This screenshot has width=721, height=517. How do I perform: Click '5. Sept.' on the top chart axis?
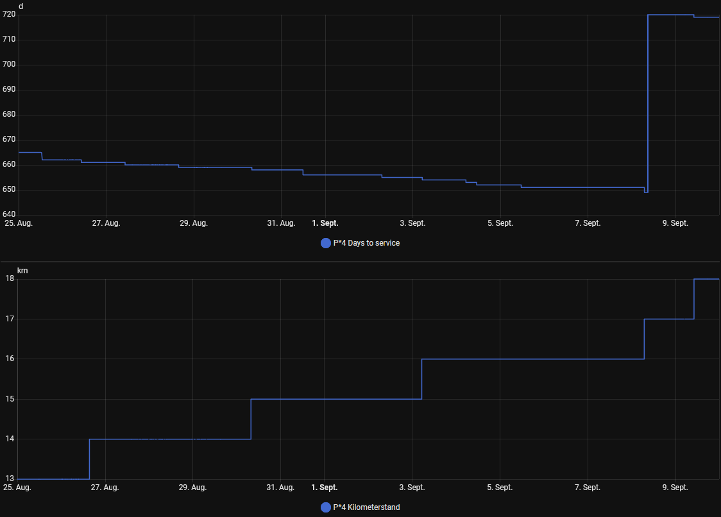(x=500, y=223)
